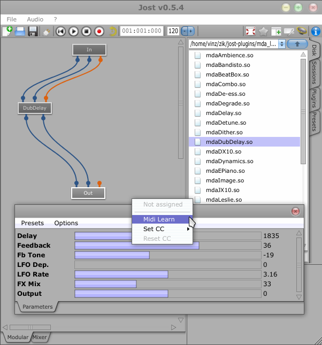Rewind transport to start
Image resolution: width=322 pixels, height=345 pixels.
[x=60, y=31]
